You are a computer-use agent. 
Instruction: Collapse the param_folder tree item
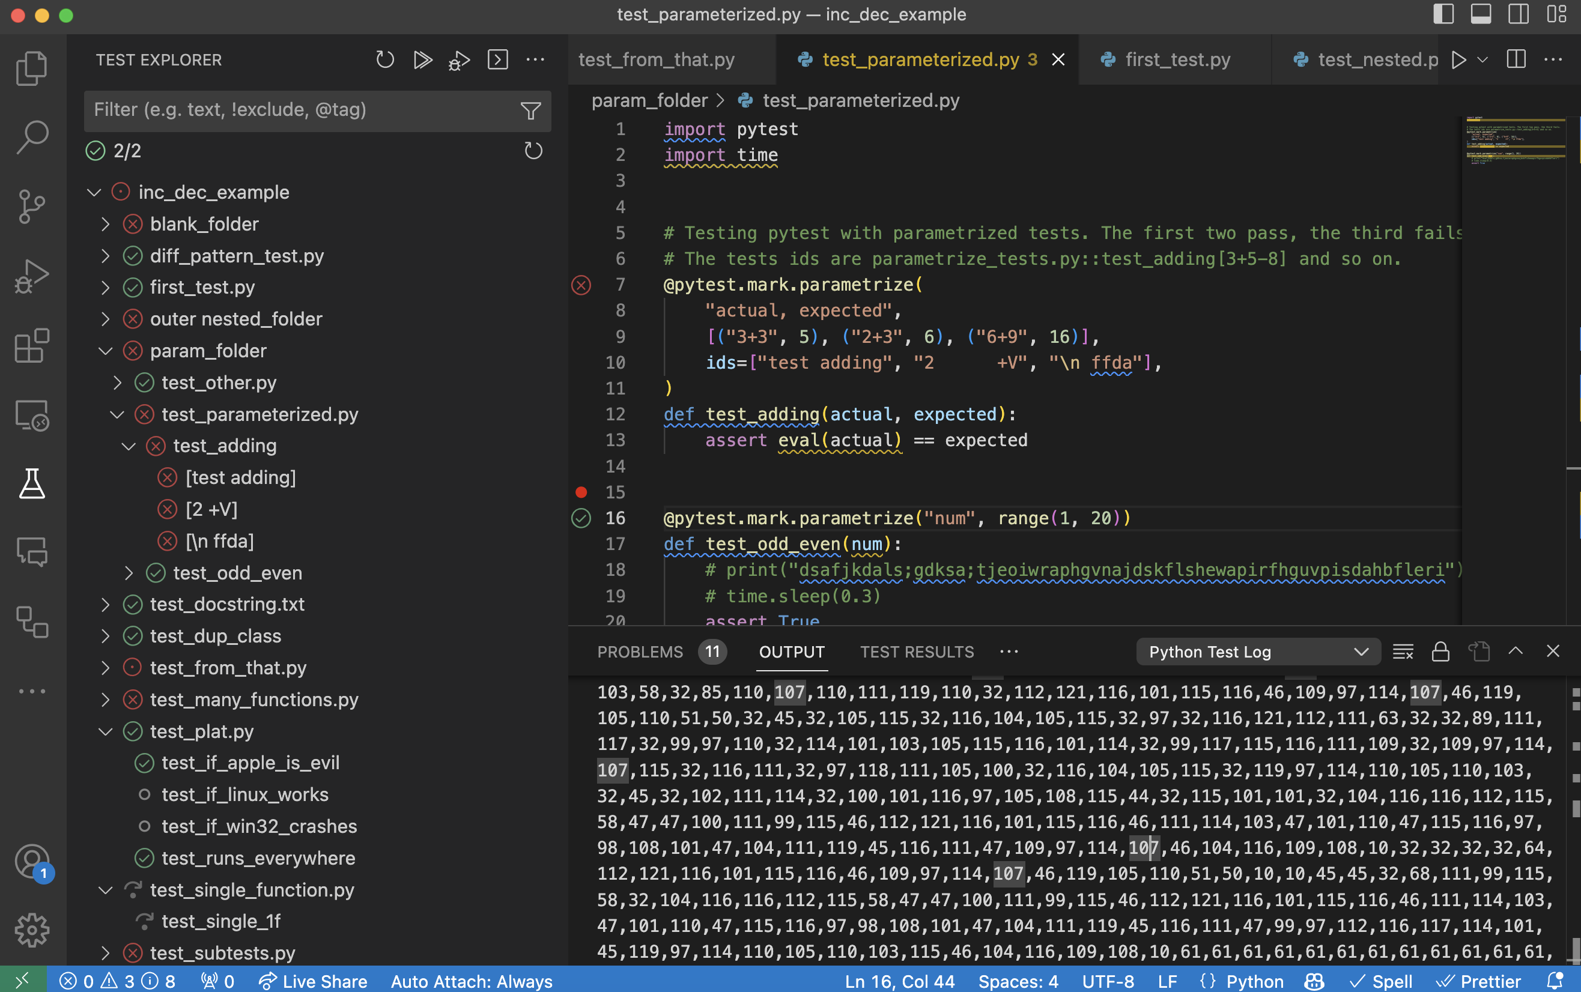(106, 350)
